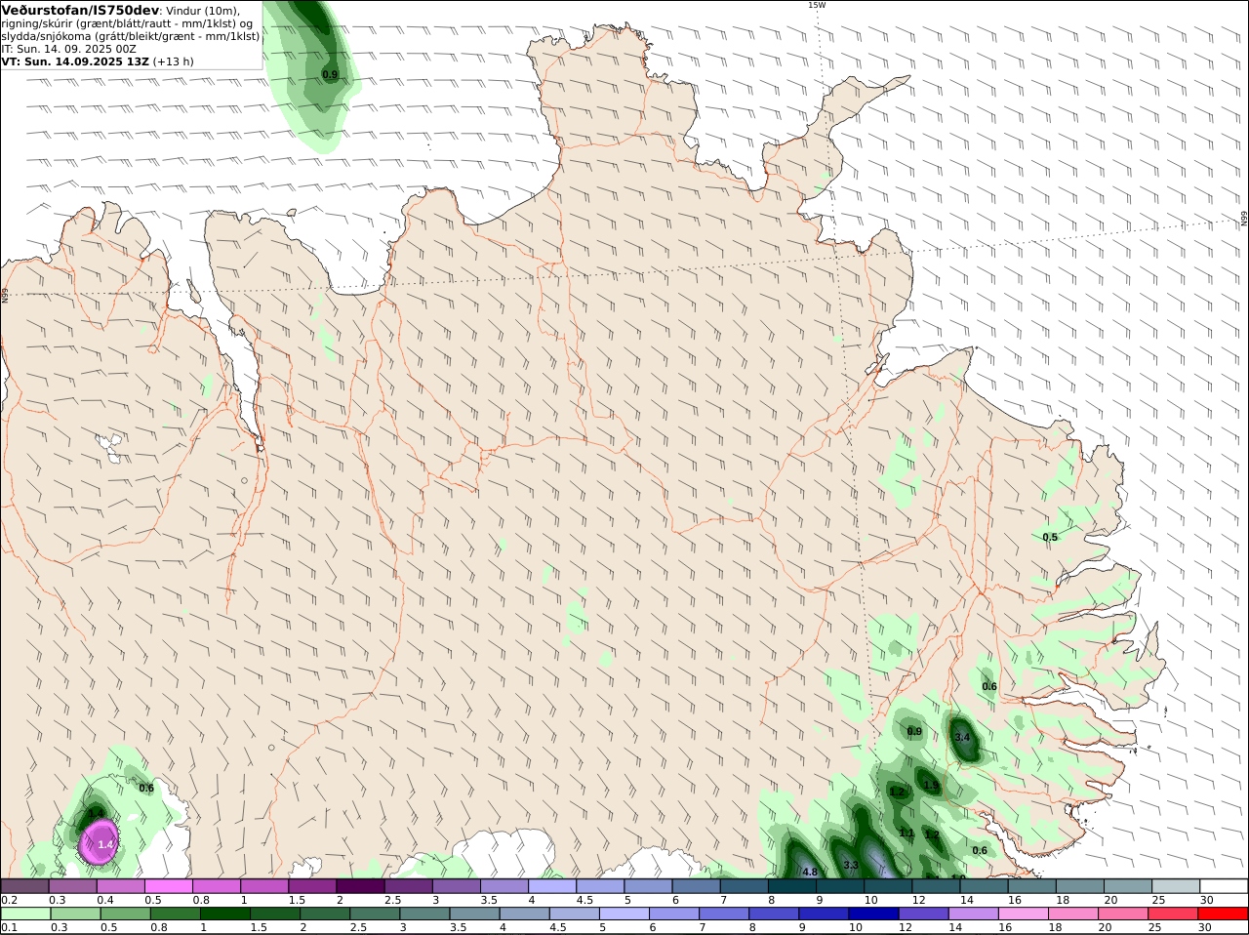
Task: Click the '0.1' label on the rain legend
Action: pos(9,927)
